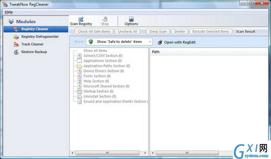271x159 pixels.
Task: Select Device Drivers Section (0) text
Action: (x=104, y=71)
